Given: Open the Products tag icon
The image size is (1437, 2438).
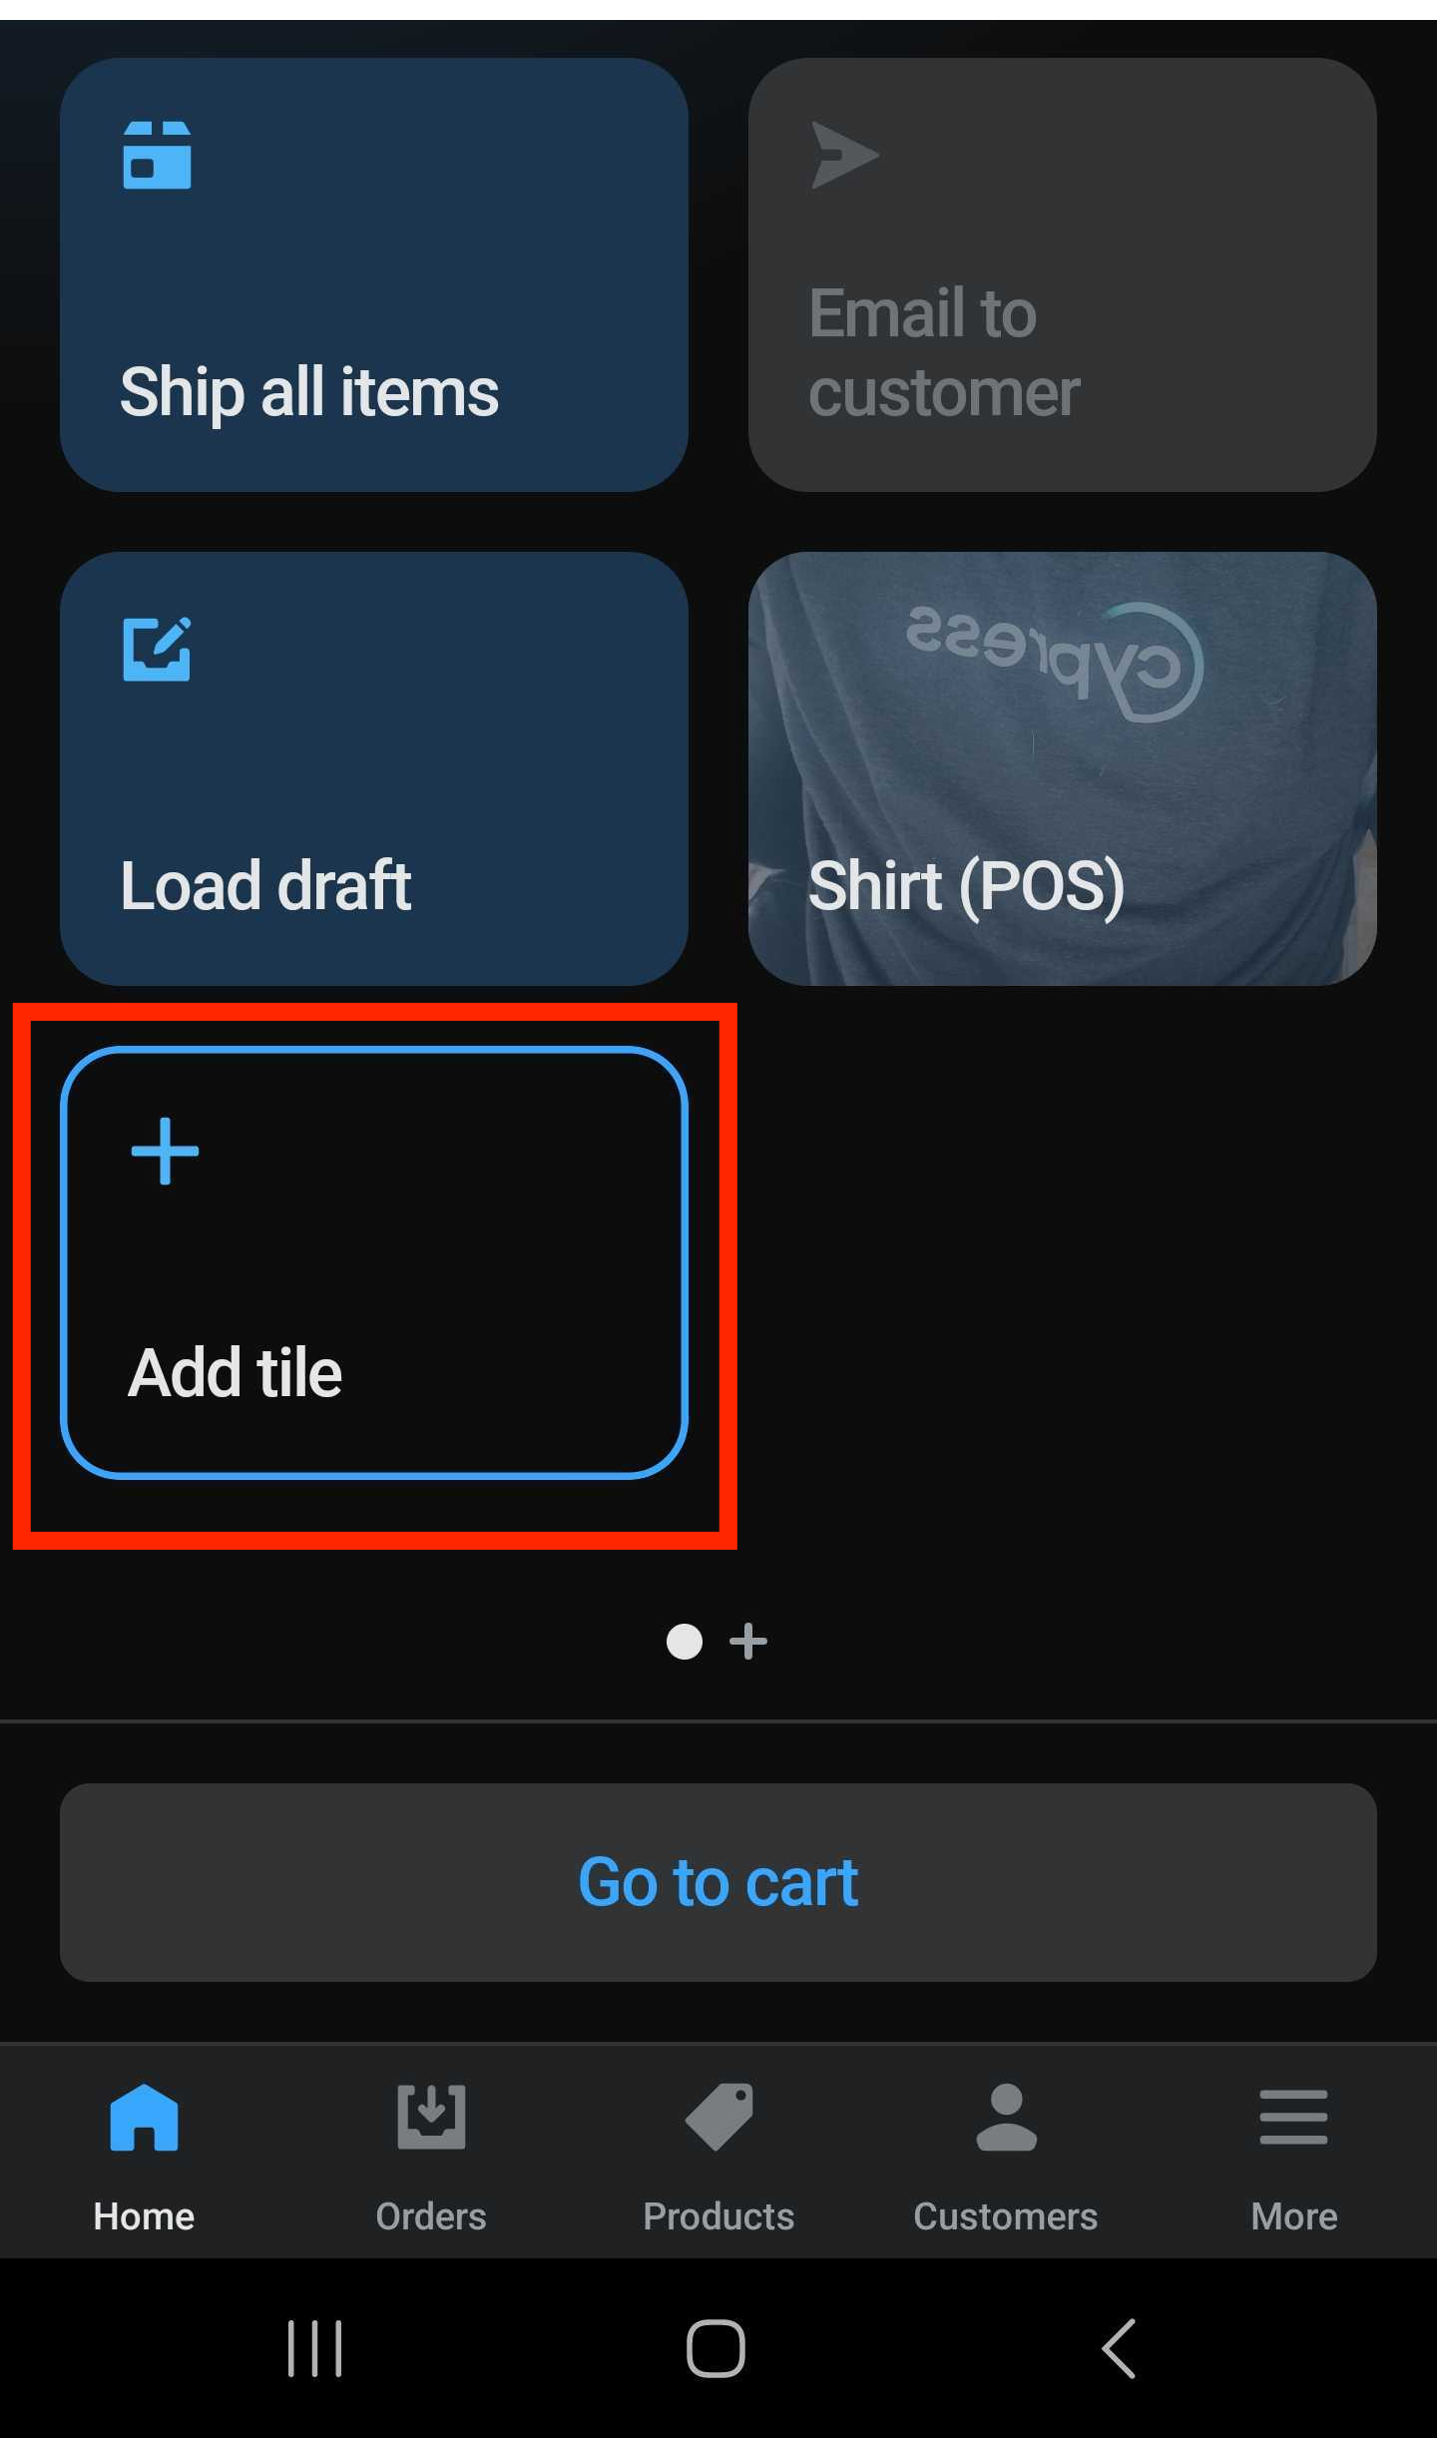Looking at the screenshot, I should [x=718, y=2116].
